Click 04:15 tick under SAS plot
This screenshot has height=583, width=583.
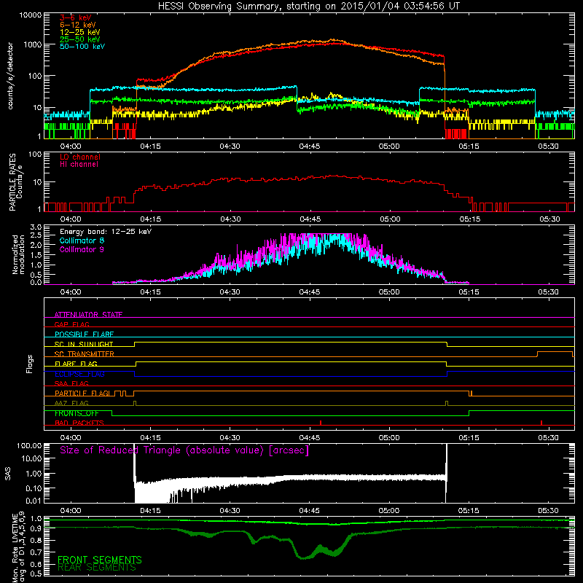point(150,511)
